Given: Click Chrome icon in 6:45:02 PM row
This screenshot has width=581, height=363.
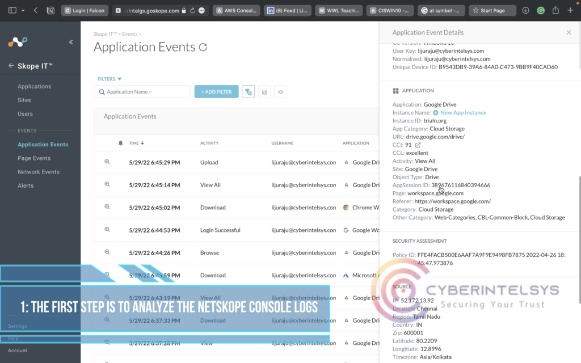Looking at the screenshot, I should click(346, 208).
